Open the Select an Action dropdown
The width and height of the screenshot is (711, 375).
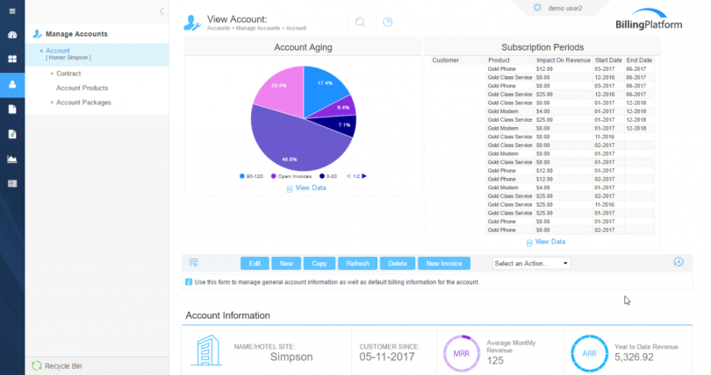point(532,263)
